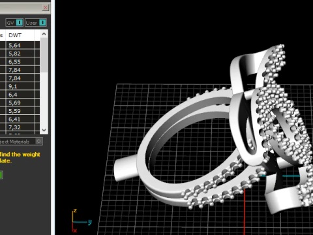Select the 5,69 DWT cell
Image resolution: width=313 pixels, height=235 pixels.
(x=20, y=102)
